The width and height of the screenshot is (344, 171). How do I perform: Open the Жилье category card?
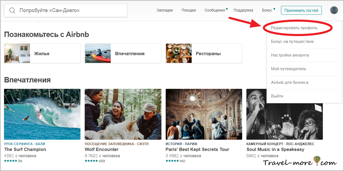pyautogui.click(x=42, y=53)
